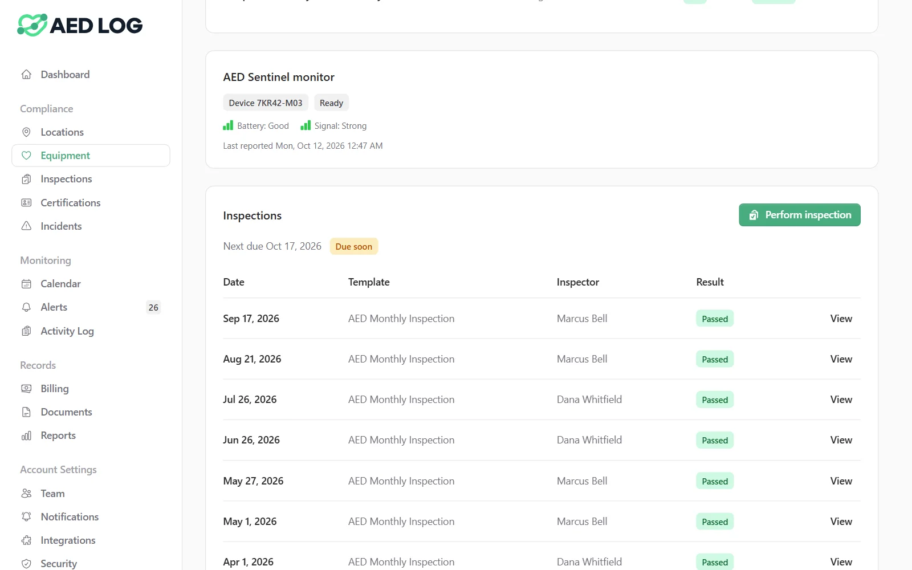The image size is (912, 570).
Task: View the Sep 17, 2026 inspection
Action: pos(841,319)
